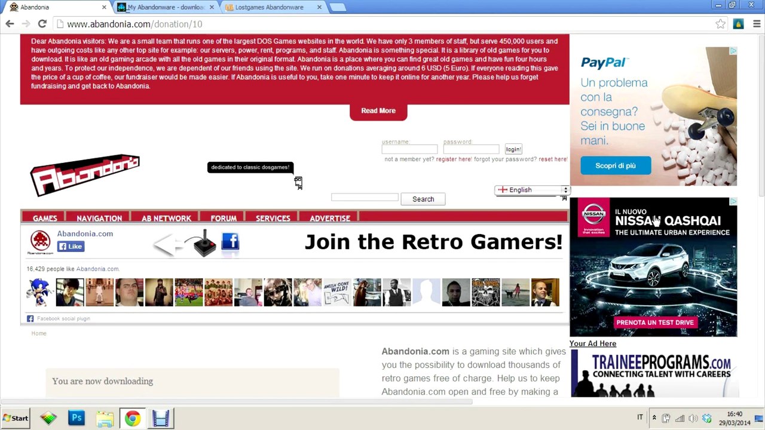Screen dimensions: 765x430
Task: Click the volume speaker tray icon
Action: pos(693,418)
